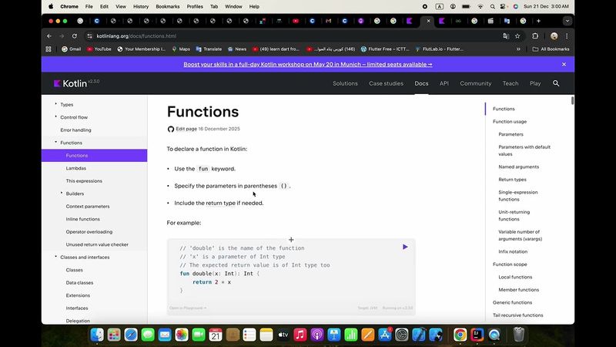The image size is (616, 347).
Task: Expand the Control flow section
Action: click(56, 117)
